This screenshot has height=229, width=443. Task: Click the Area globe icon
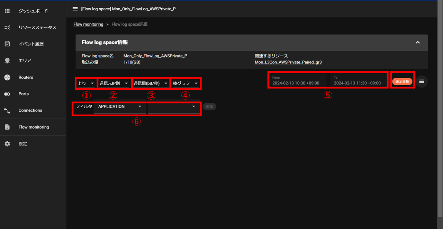coord(7,61)
